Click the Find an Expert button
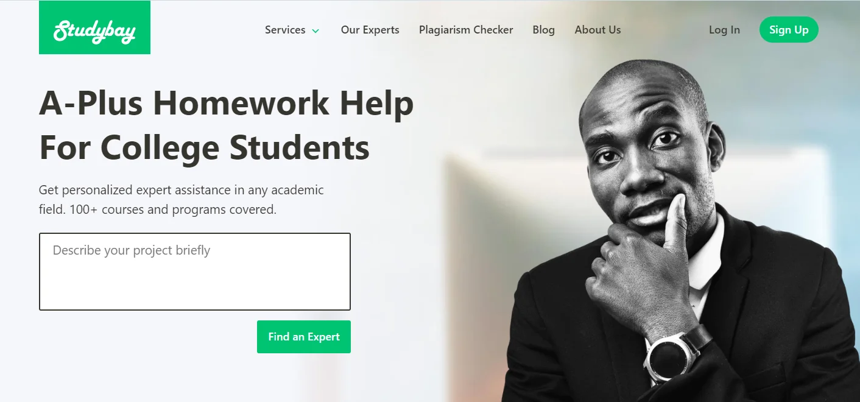The width and height of the screenshot is (860, 402). tap(304, 337)
